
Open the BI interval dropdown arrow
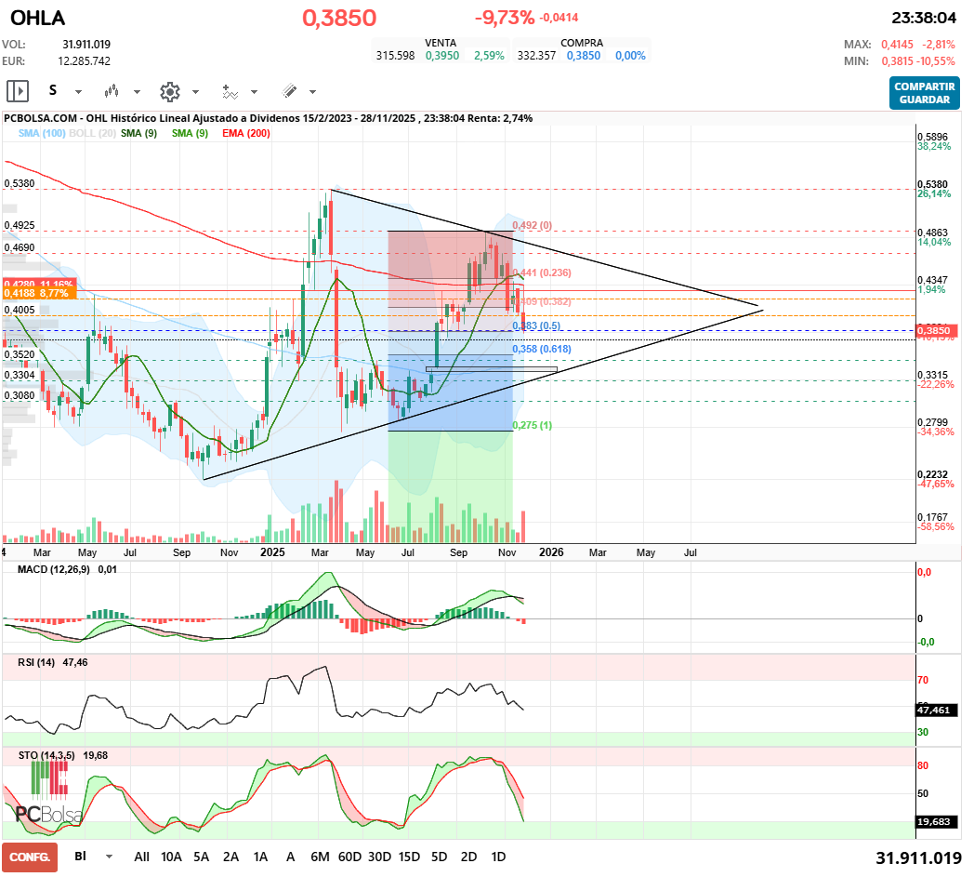tap(110, 857)
